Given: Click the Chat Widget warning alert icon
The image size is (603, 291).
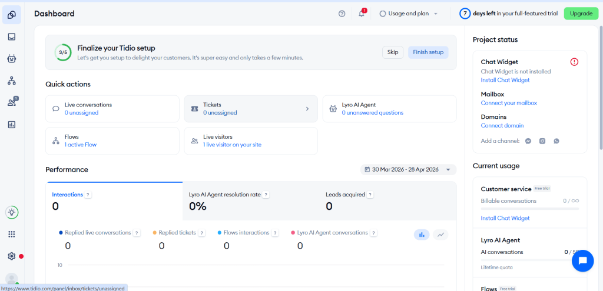Looking at the screenshot, I should tap(574, 62).
